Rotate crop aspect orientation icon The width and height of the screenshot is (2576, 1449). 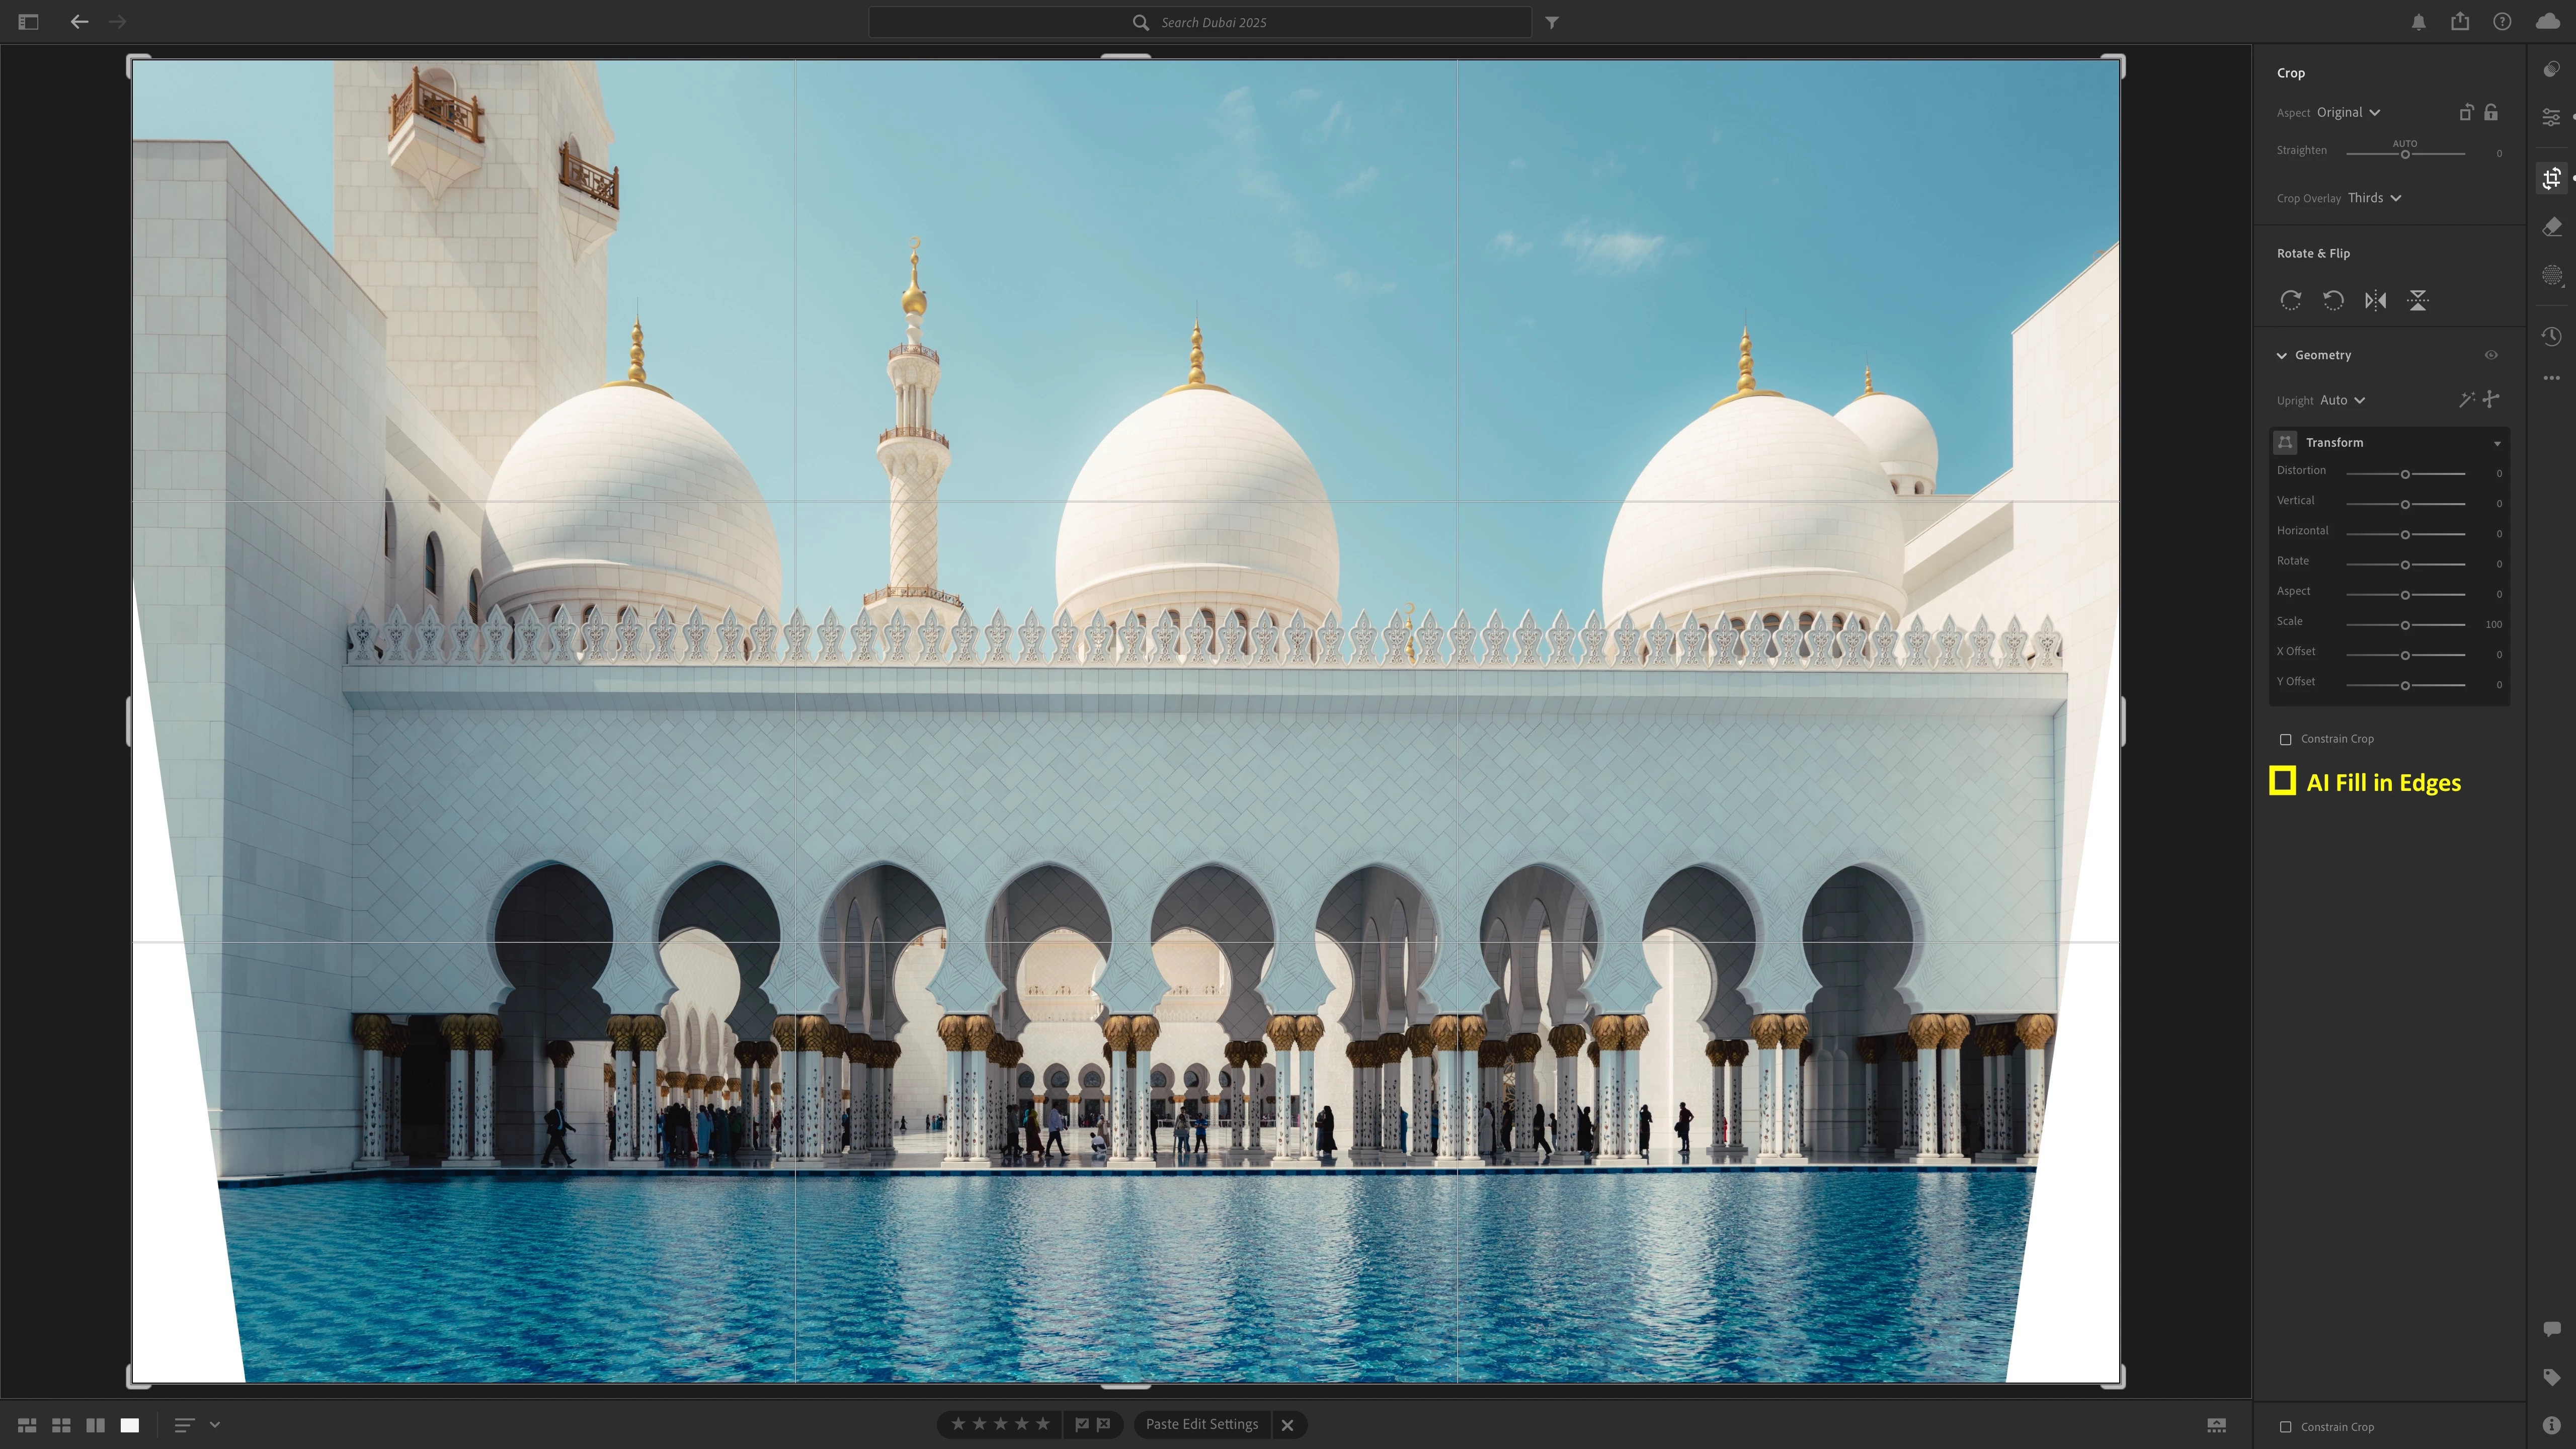[2466, 112]
